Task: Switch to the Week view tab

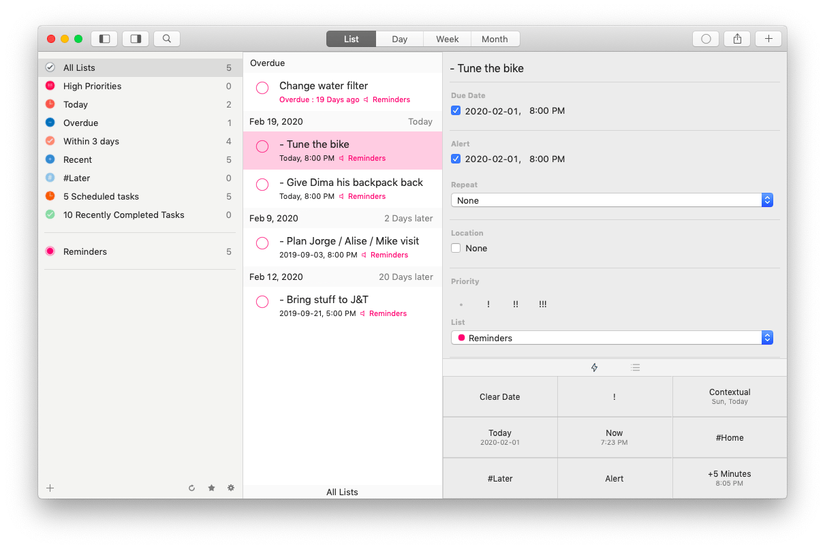Action: [x=447, y=39]
